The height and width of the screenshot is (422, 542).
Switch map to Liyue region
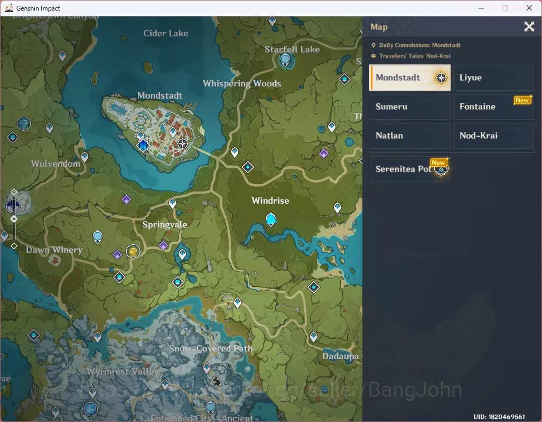[493, 78]
